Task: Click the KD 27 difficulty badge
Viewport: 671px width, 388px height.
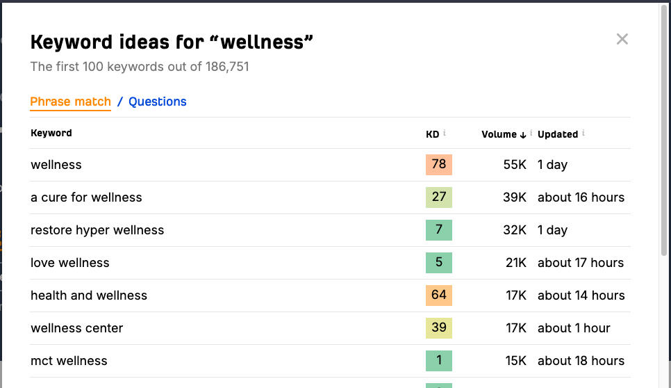Action: (438, 197)
